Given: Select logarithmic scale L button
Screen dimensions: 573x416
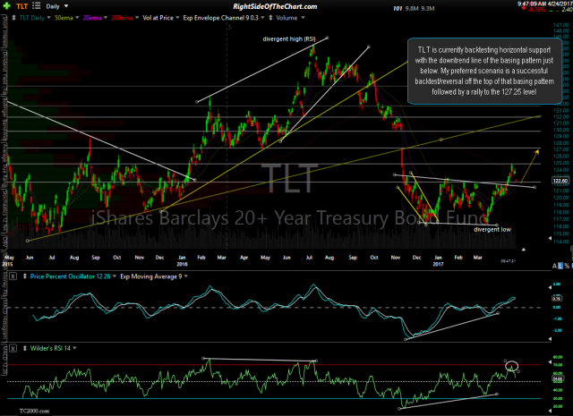Looking at the screenshot, I should pyautogui.click(x=561, y=266).
